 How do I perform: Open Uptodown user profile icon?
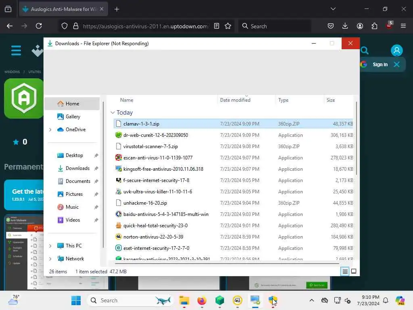point(397,50)
